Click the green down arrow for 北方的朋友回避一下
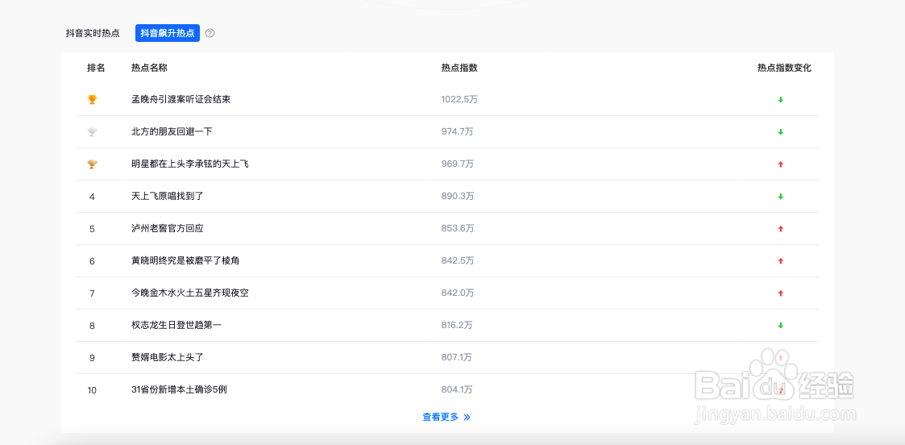The width and height of the screenshot is (905, 445). tap(781, 132)
